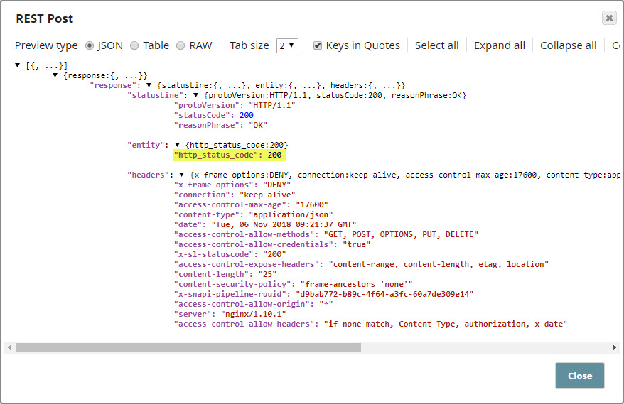
Task: Collapse the {response:{, ...}} object node
Action: [55, 75]
